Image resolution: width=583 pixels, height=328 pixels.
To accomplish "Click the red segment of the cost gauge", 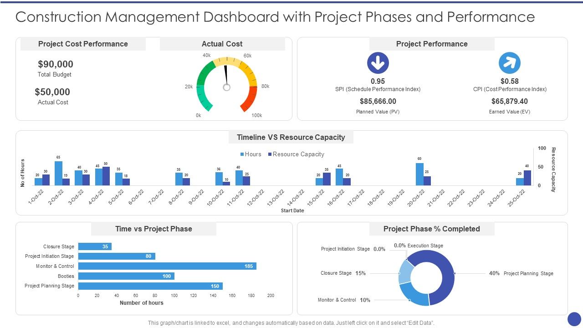I will (x=249, y=99).
